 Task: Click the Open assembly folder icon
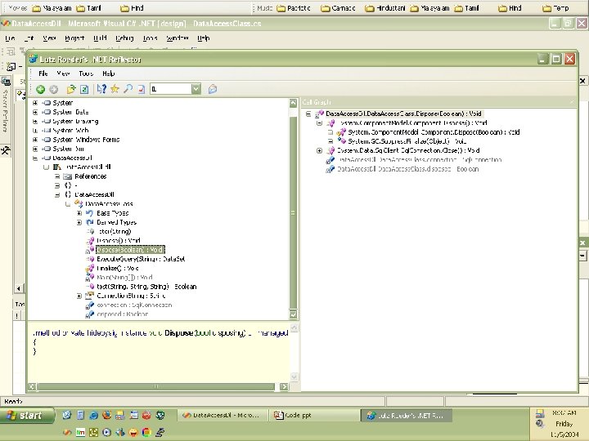[71, 88]
